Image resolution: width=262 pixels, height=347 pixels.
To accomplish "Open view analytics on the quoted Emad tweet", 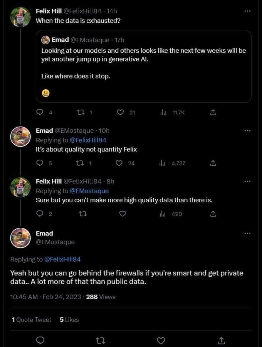I will [163, 112].
